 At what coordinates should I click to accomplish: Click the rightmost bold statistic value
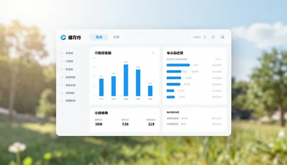tap(151, 124)
